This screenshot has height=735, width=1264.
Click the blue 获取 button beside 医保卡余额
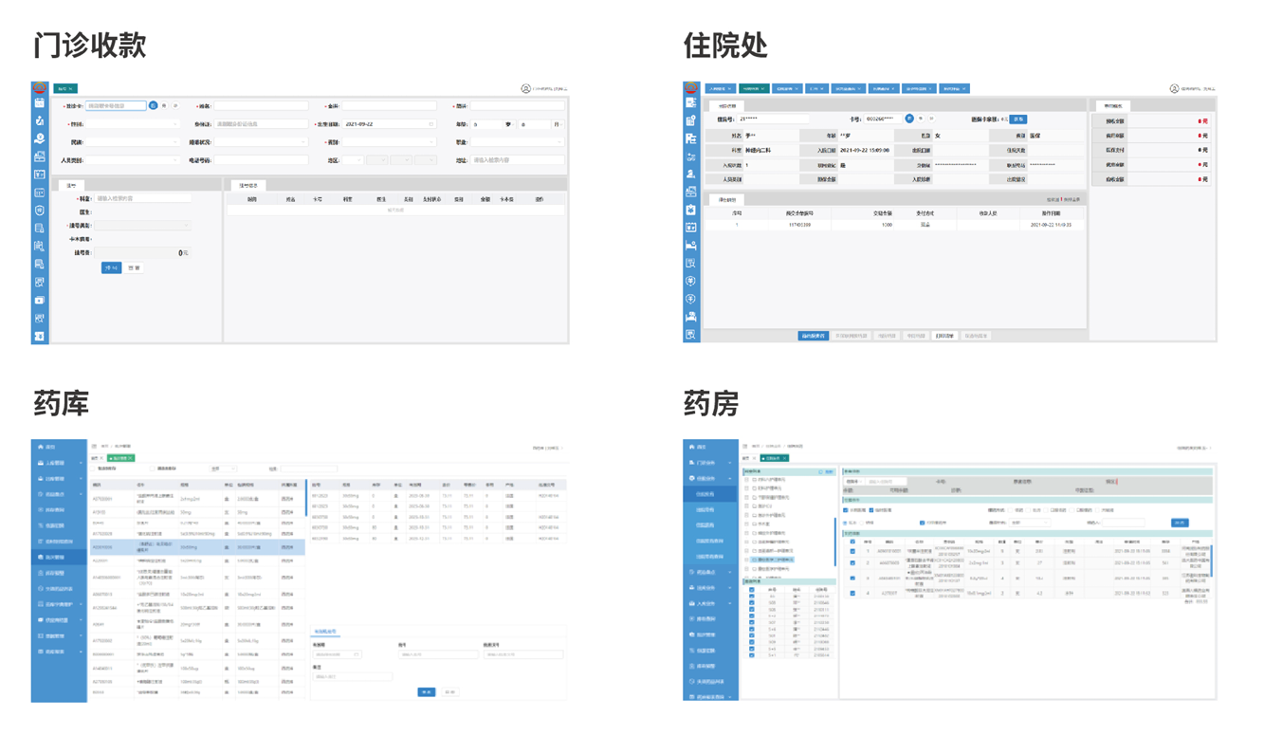coord(1018,119)
